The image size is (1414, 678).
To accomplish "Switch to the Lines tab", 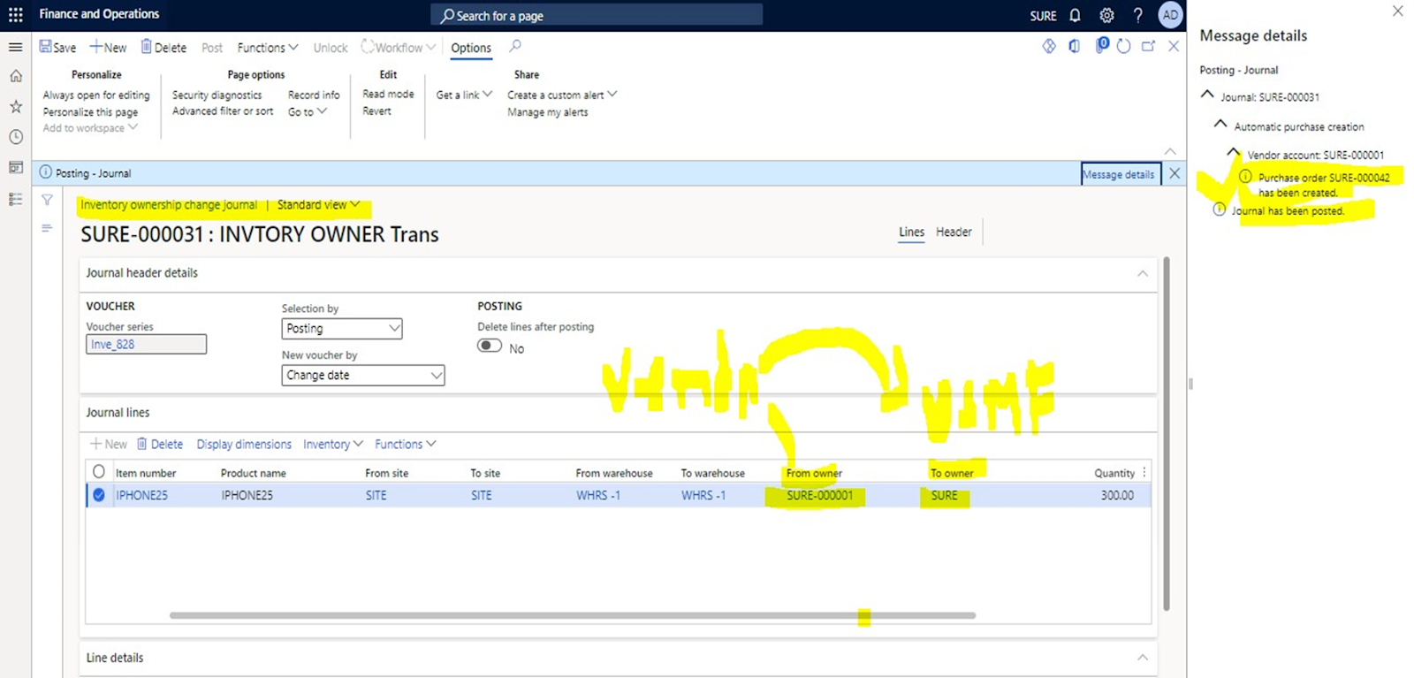I will point(911,232).
